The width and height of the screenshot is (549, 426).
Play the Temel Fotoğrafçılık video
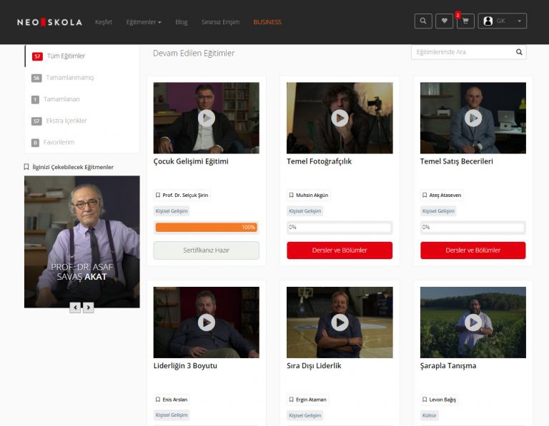(340, 118)
